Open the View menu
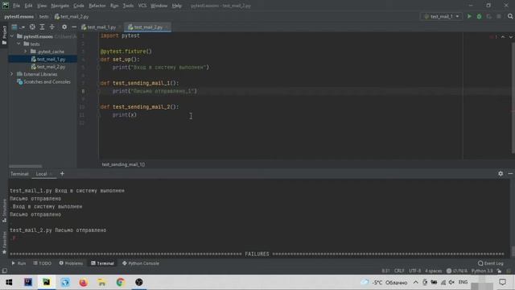Image resolution: width=515 pixels, height=290 pixels. pyautogui.click(x=42, y=6)
